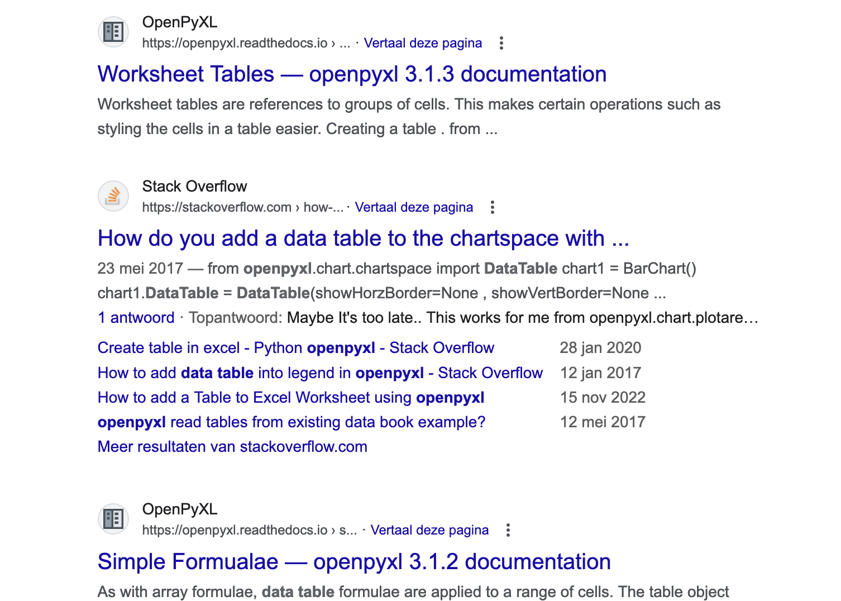Click the '15 nov 2022' date
Viewport: 841px width, 601px height.
click(603, 398)
